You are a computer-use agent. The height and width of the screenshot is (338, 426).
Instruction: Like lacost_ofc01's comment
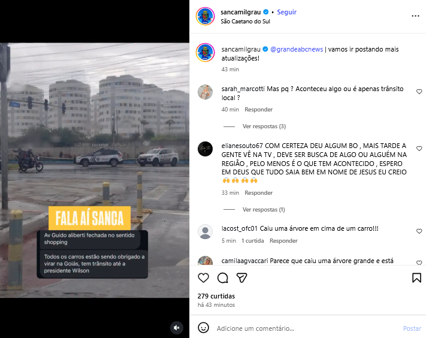419,231
